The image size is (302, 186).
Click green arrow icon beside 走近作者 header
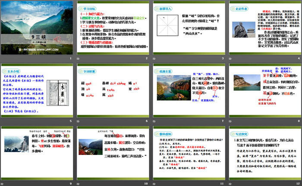click(x=232, y=8)
